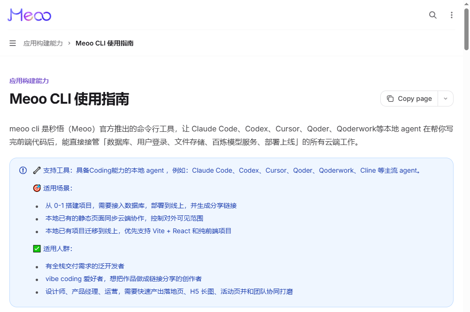Click the Copy page button
This screenshot has height=312, width=470.
tap(409, 99)
